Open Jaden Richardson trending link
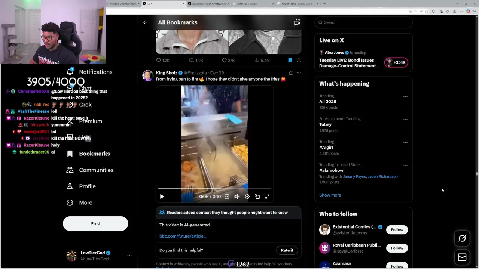 (383, 177)
